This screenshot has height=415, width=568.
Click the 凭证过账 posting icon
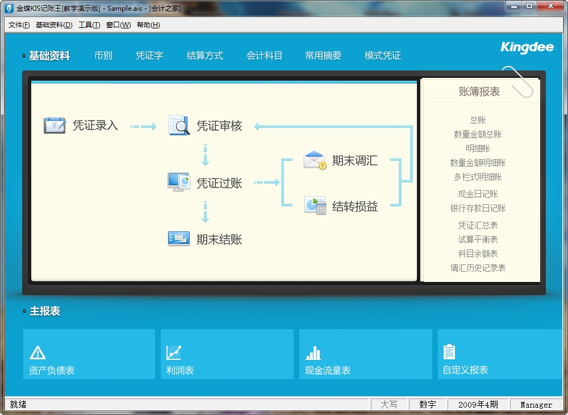coord(178,182)
